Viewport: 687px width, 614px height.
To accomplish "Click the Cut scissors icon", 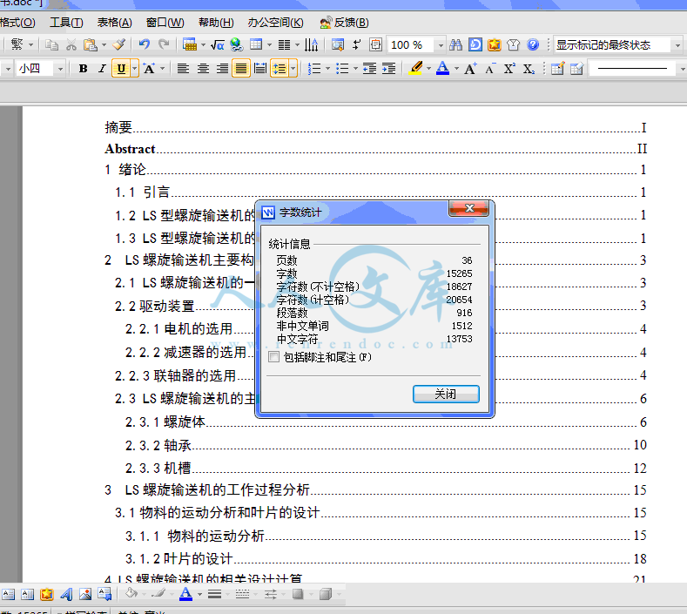I will [x=71, y=44].
